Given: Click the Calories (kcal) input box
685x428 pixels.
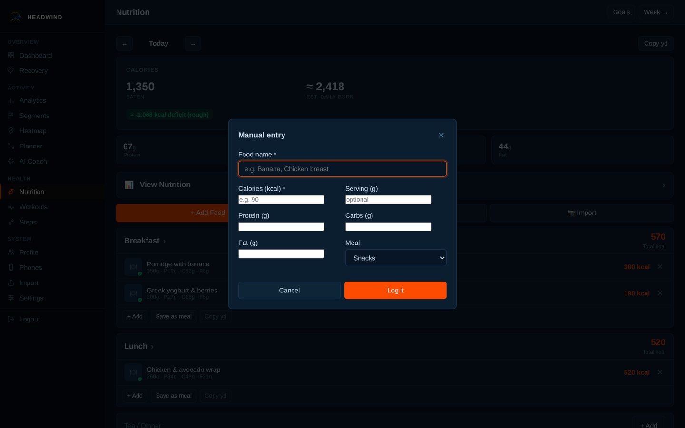Looking at the screenshot, I should [x=281, y=200].
